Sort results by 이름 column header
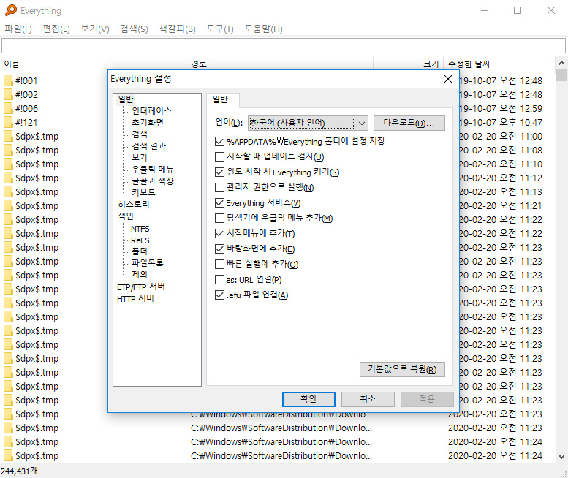 coord(94,64)
